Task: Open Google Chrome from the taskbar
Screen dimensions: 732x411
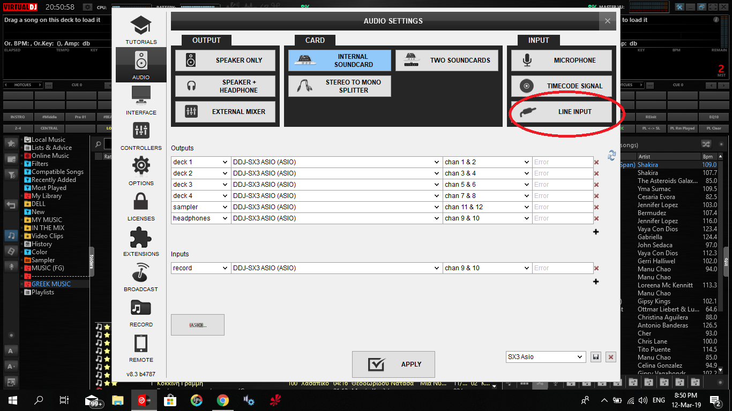Action: click(x=222, y=400)
